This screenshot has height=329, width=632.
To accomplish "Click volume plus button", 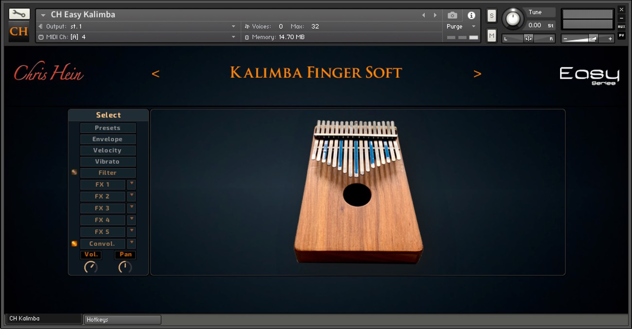I will [x=610, y=38].
